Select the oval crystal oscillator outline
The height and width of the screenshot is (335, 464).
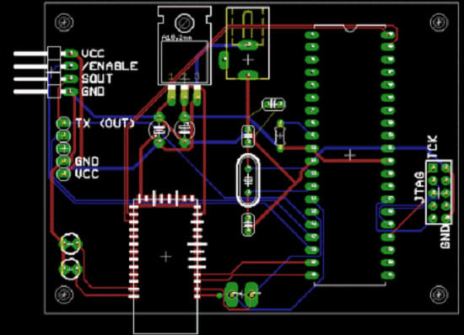click(x=248, y=180)
